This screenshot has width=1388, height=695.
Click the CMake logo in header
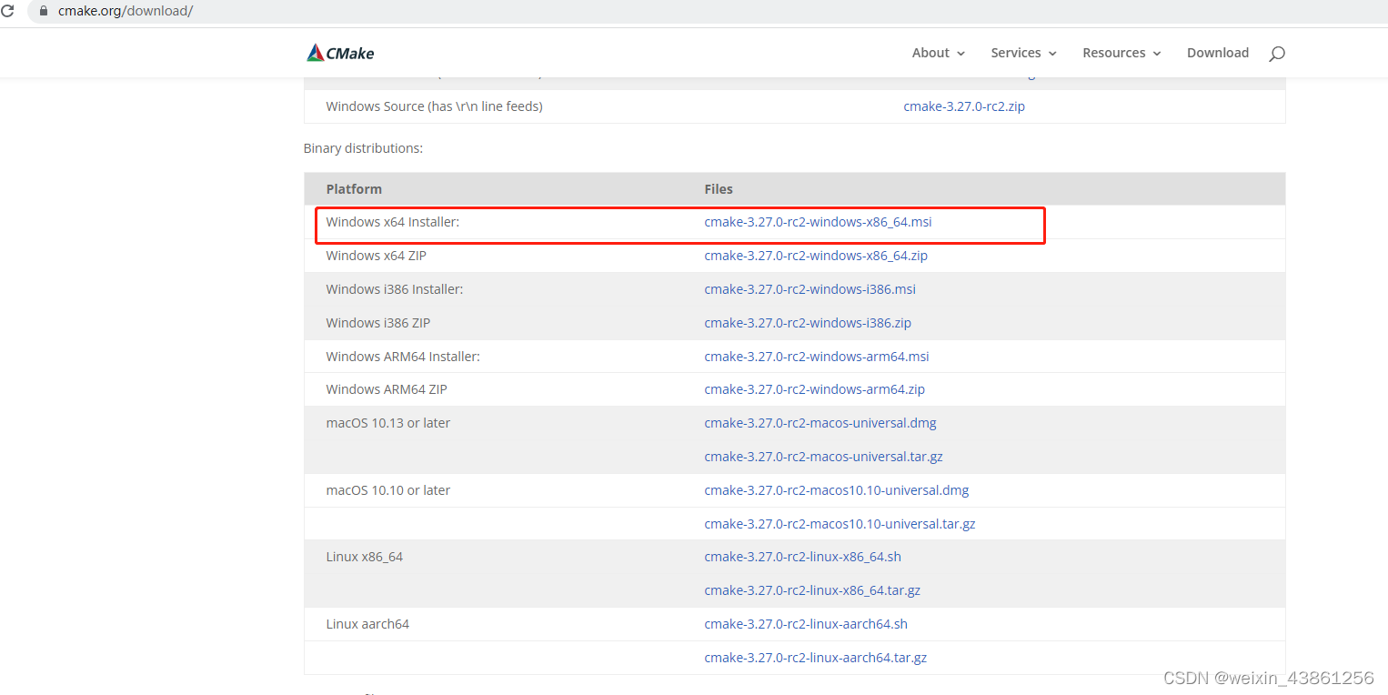click(340, 53)
